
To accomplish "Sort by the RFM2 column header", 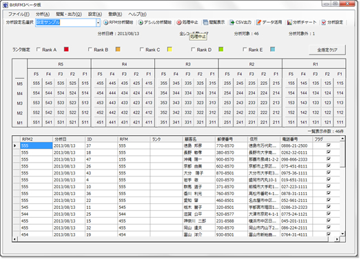I will 37,139.
